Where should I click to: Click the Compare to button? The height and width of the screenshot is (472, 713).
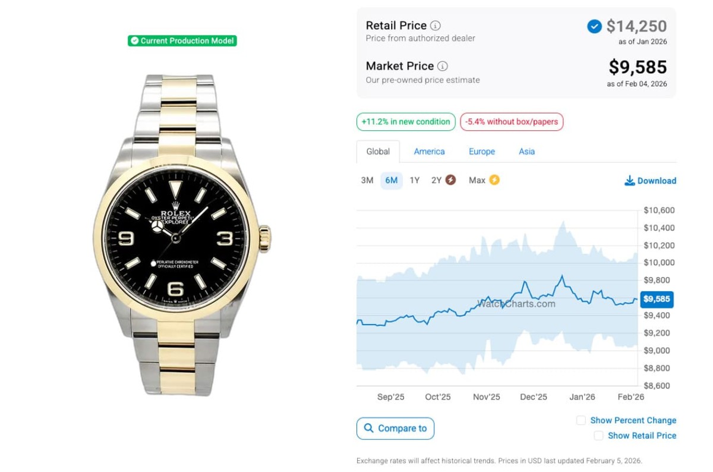point(395,428)
